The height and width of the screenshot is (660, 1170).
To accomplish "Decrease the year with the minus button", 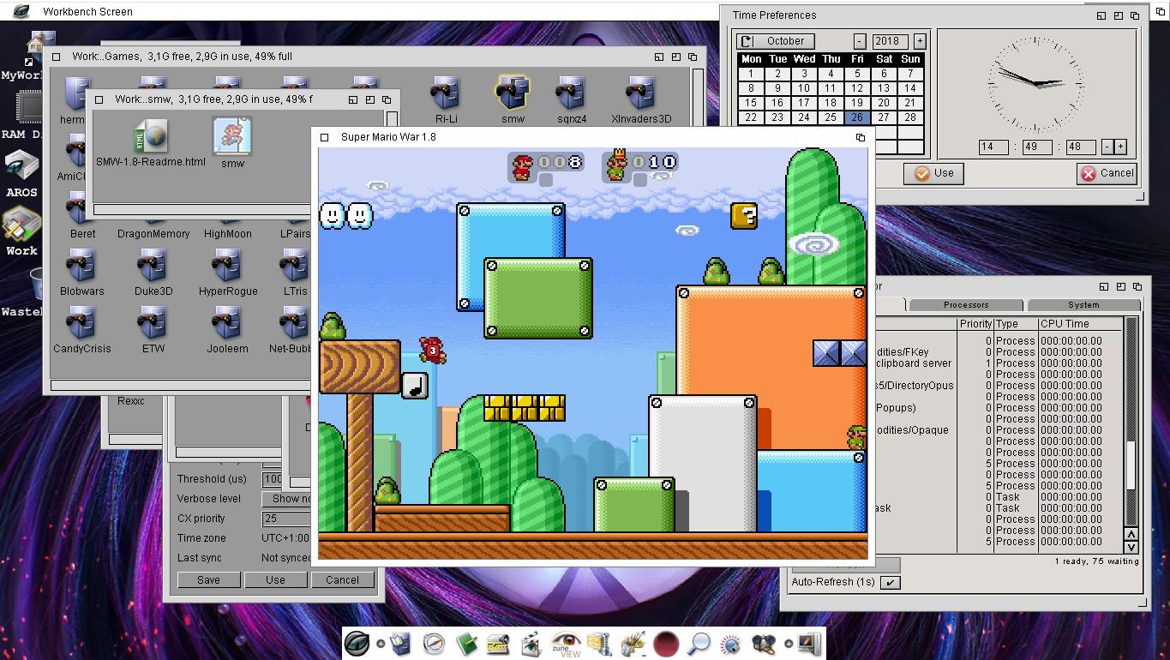I will [860, 41].
